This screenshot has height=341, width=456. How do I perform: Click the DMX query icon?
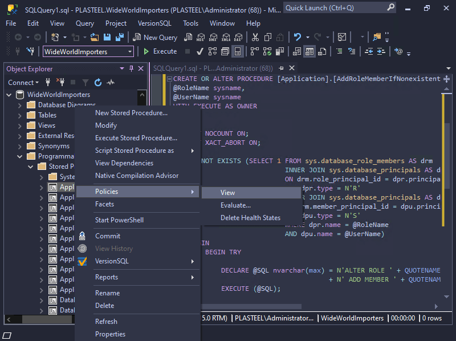pyautogui.click(x=213, y=37)
